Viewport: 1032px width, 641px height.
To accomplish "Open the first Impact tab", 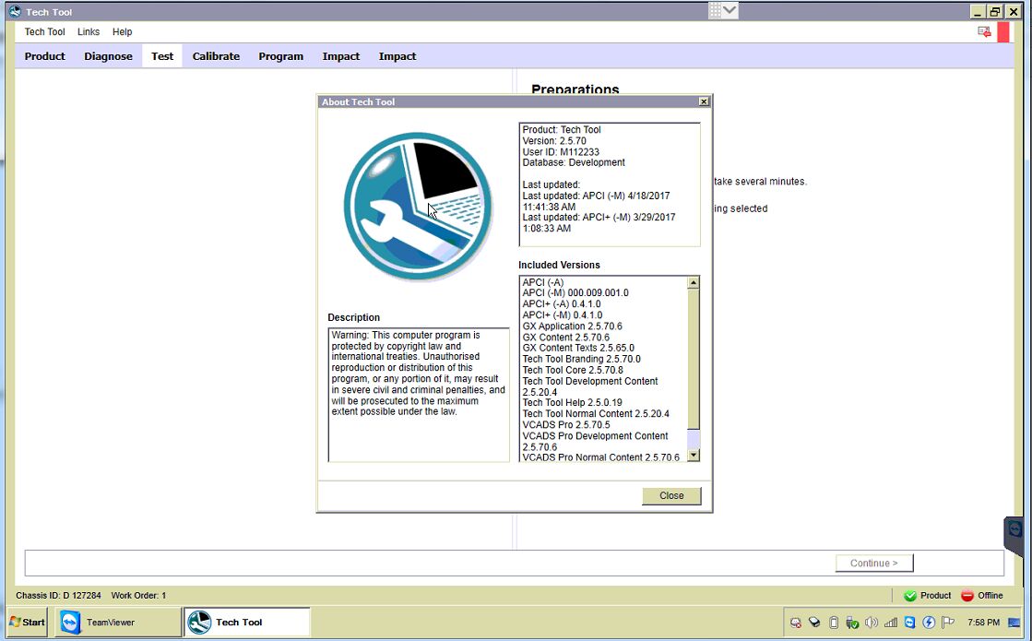I will (341, 56).
